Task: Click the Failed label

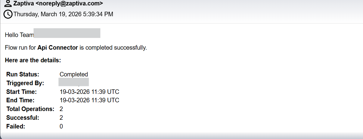Action: [16, 126]
